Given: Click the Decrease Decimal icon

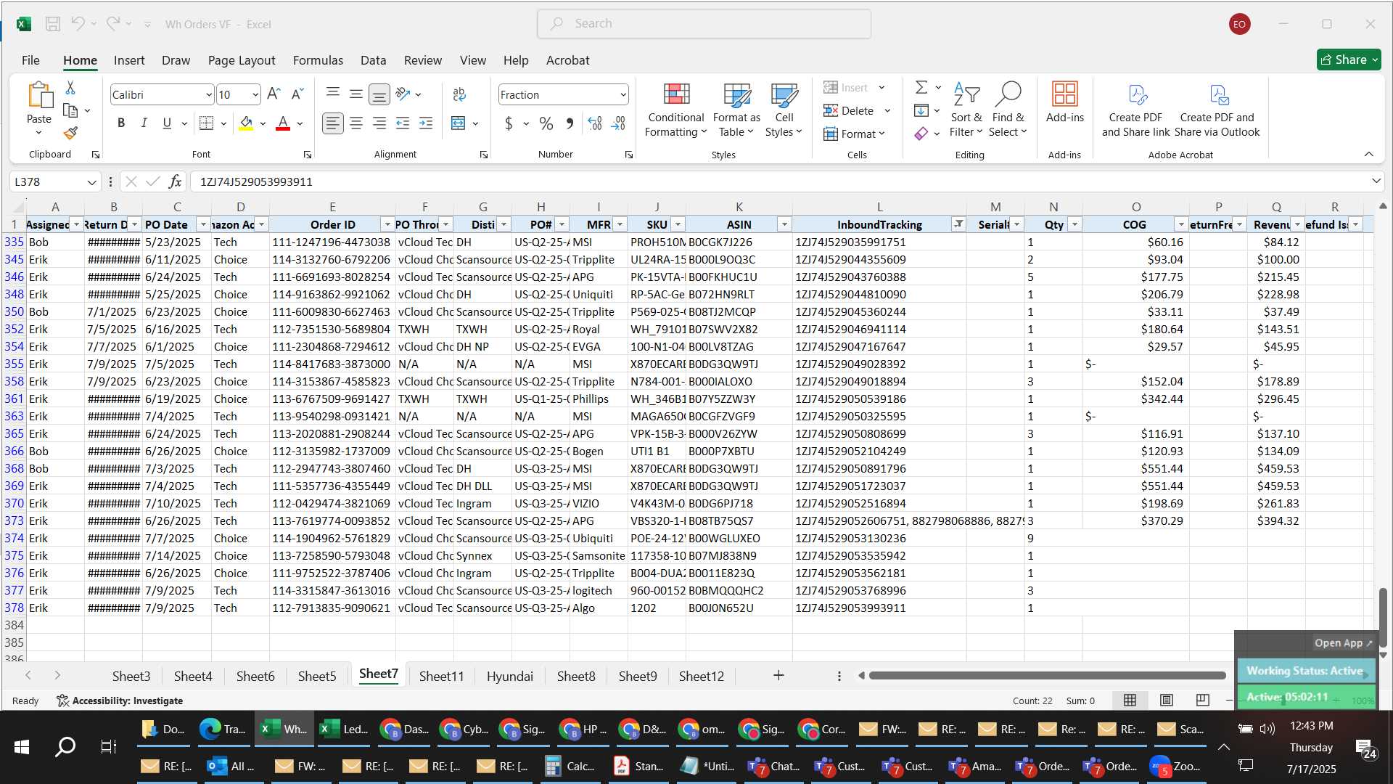Looking at the screenshot, I should [619, 124].
